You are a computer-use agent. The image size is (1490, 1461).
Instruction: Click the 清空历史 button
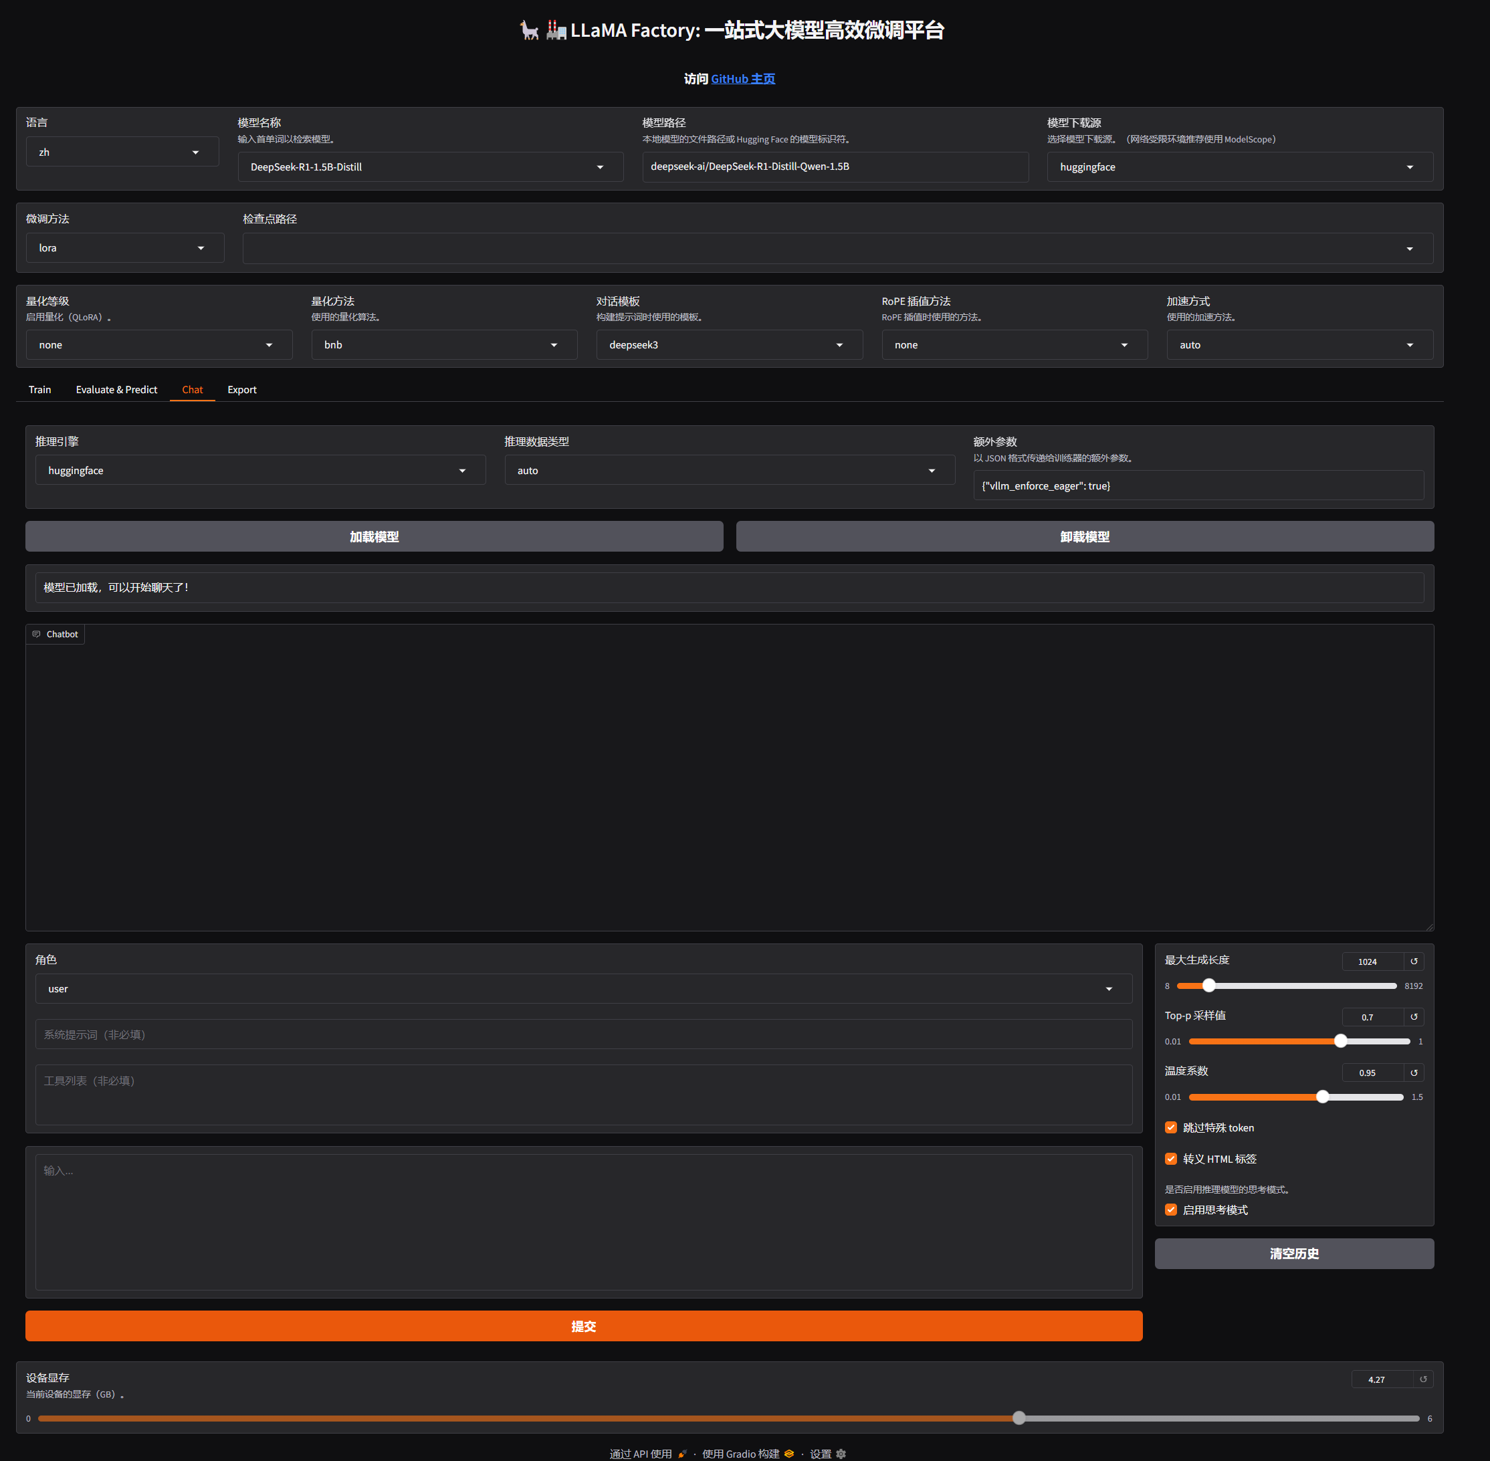pyautogui.click(x=1293, y=1253)
